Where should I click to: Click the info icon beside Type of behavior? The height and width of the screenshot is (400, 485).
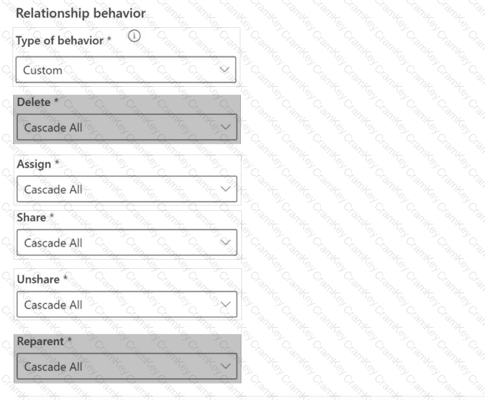(x=134, y=37)
